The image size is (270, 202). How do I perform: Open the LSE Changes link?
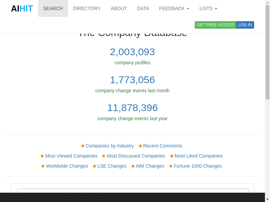click(x=112, y=166)
